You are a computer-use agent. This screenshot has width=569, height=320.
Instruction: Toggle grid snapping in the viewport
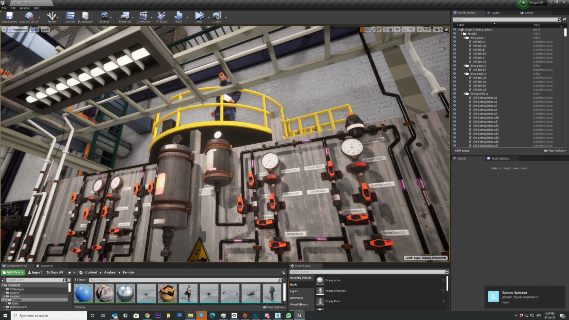[390, 30]
